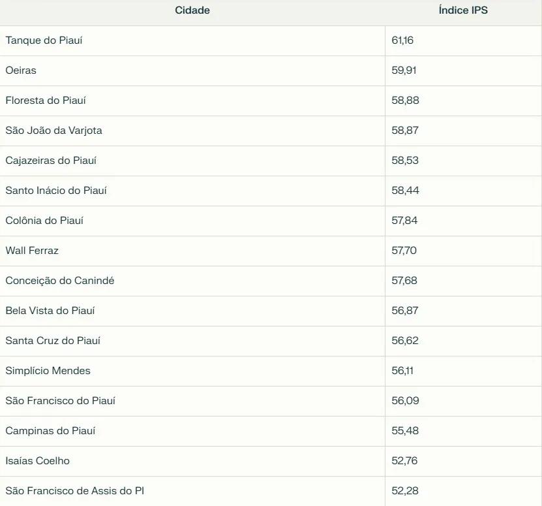Click the Cidade column header

pos(192,10)
